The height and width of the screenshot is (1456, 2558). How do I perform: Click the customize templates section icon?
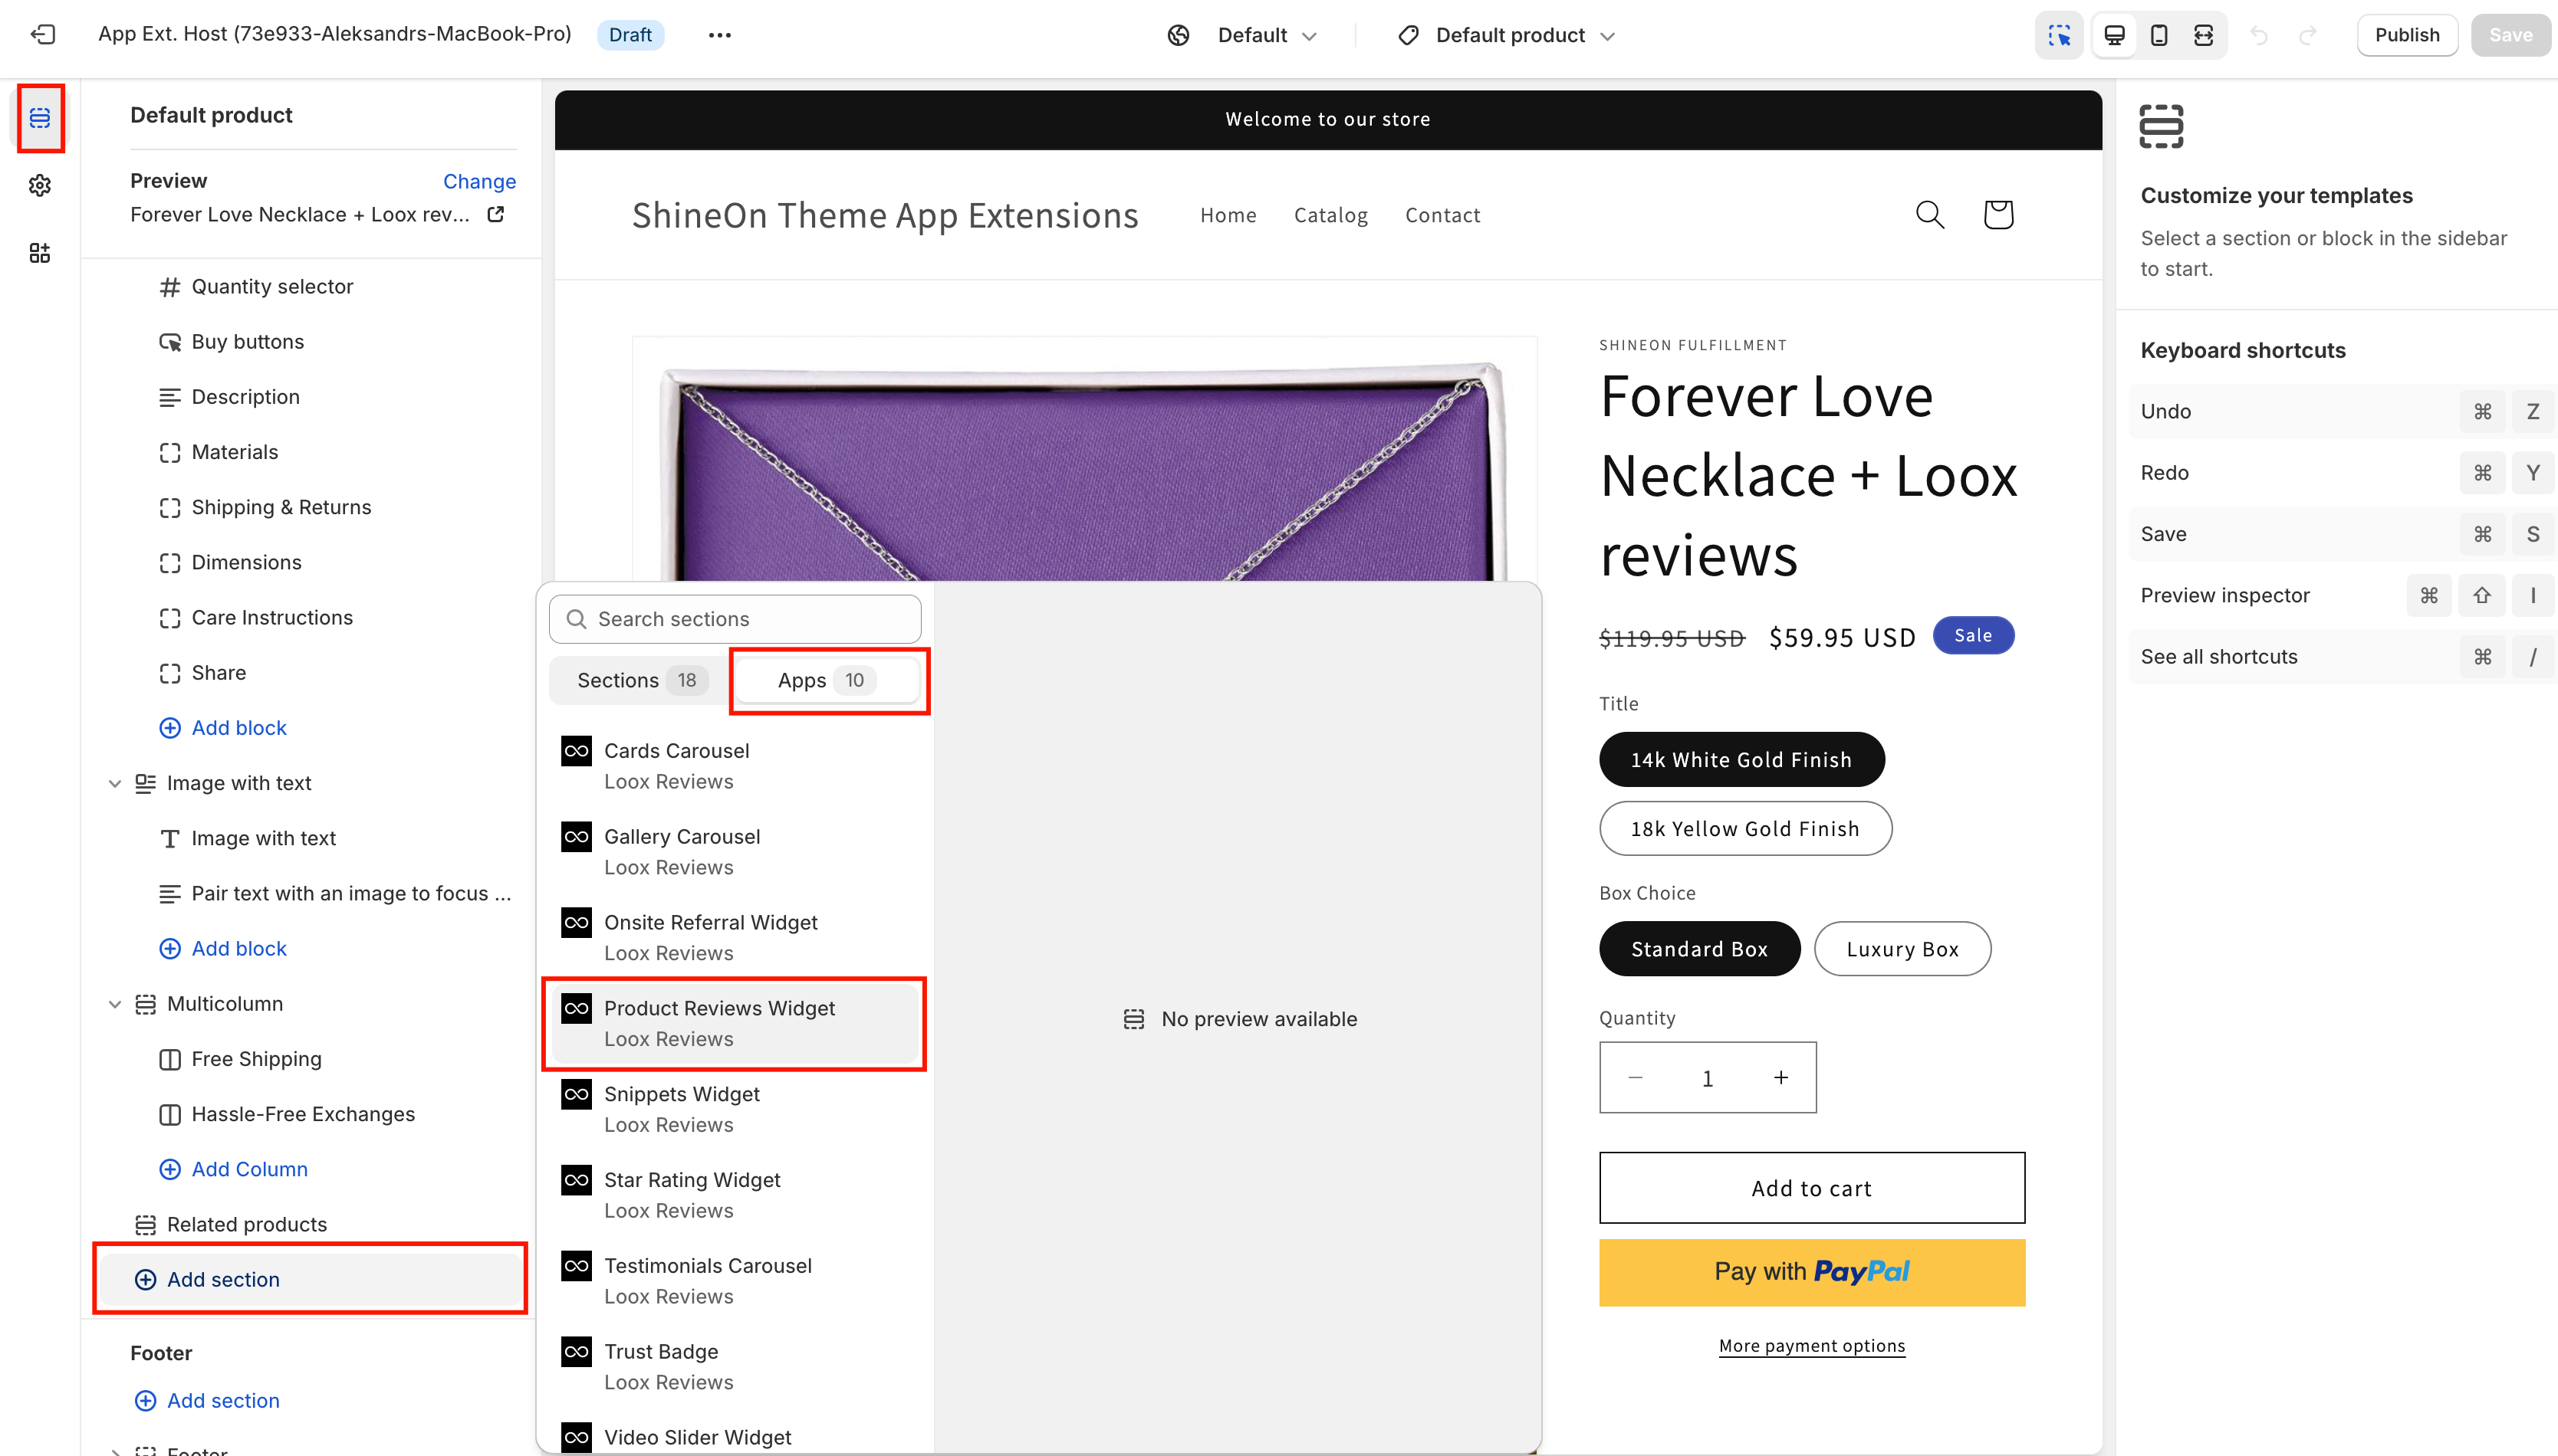pos(2161,126)
